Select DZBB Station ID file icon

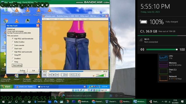tap(6, 78)
